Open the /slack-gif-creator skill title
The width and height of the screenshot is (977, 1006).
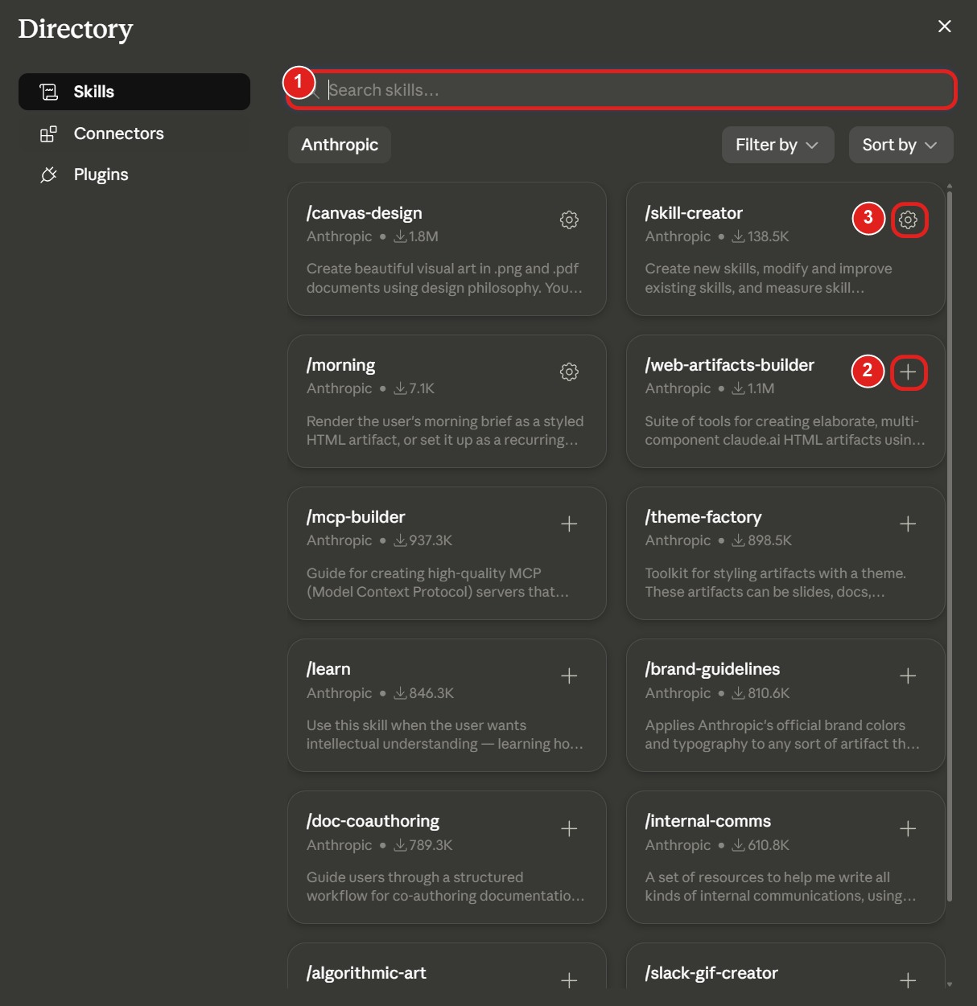pos(711,973)
